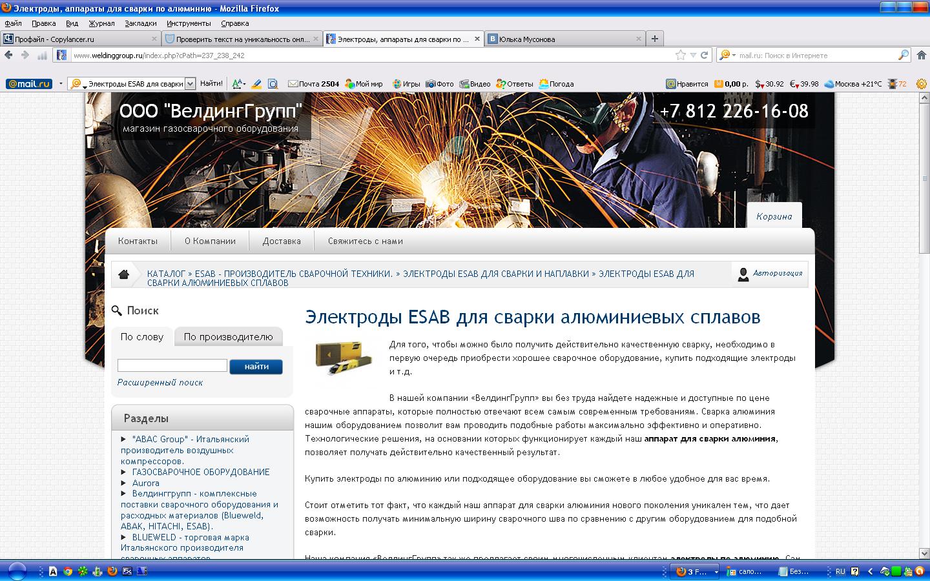The image size is (930, 581).
Task: Open the Правка menu
Action: [x=43, y=23]
